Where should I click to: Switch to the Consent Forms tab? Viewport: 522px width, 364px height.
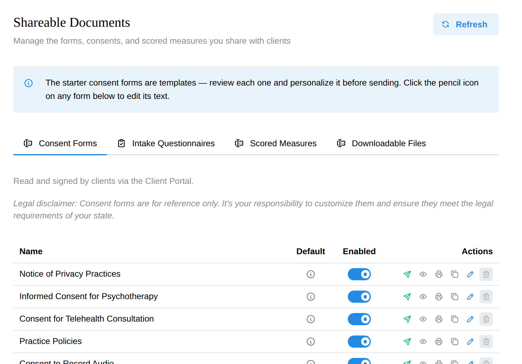tap(60, 143)
